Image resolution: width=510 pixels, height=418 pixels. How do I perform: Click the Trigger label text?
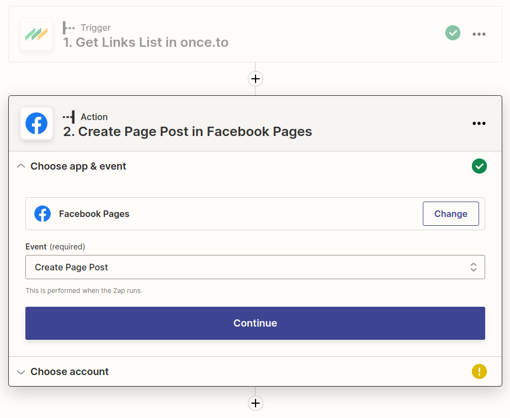click(95, 28)
